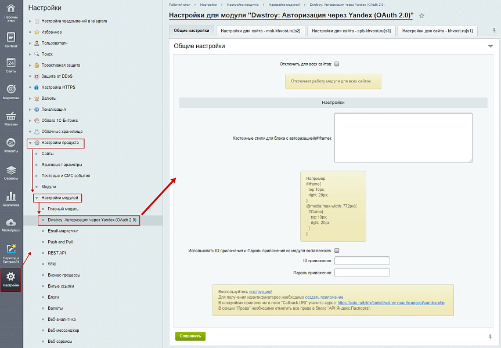Enable the Отключить для всех сайтов checkbox
This screenshot has height=348, width=501.
coord(337,64)
